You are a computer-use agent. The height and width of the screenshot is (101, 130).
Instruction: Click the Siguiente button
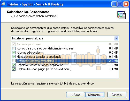[95, 95]
